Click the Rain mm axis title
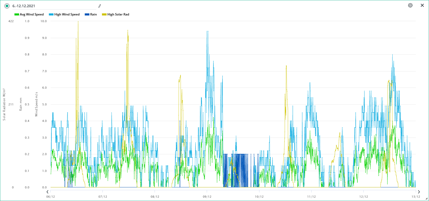The height and width of the screenshot is (201, 429). [x=21, y=104]
